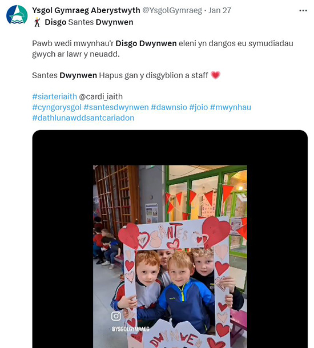Click the Ysgol Gymraeg Aberystwyth display name
Image resolution: width=314 pixels, height=348 pixels.
point(86,10)
